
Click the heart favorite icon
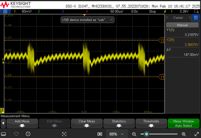[16, 134]
